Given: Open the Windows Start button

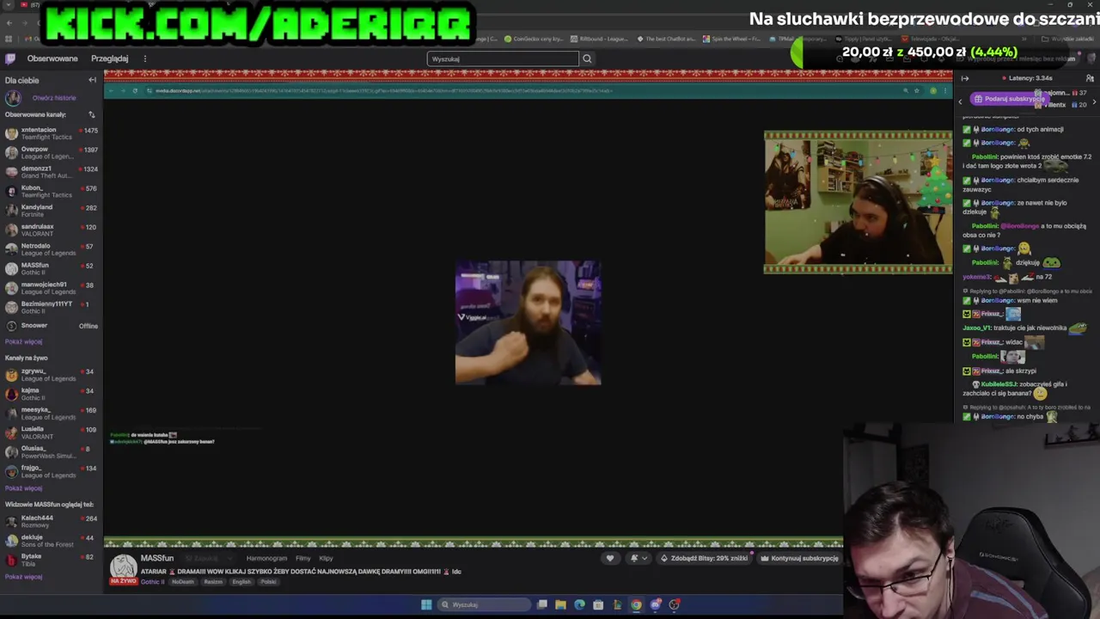Looking at the screenshot, I should tap(426, 604).
